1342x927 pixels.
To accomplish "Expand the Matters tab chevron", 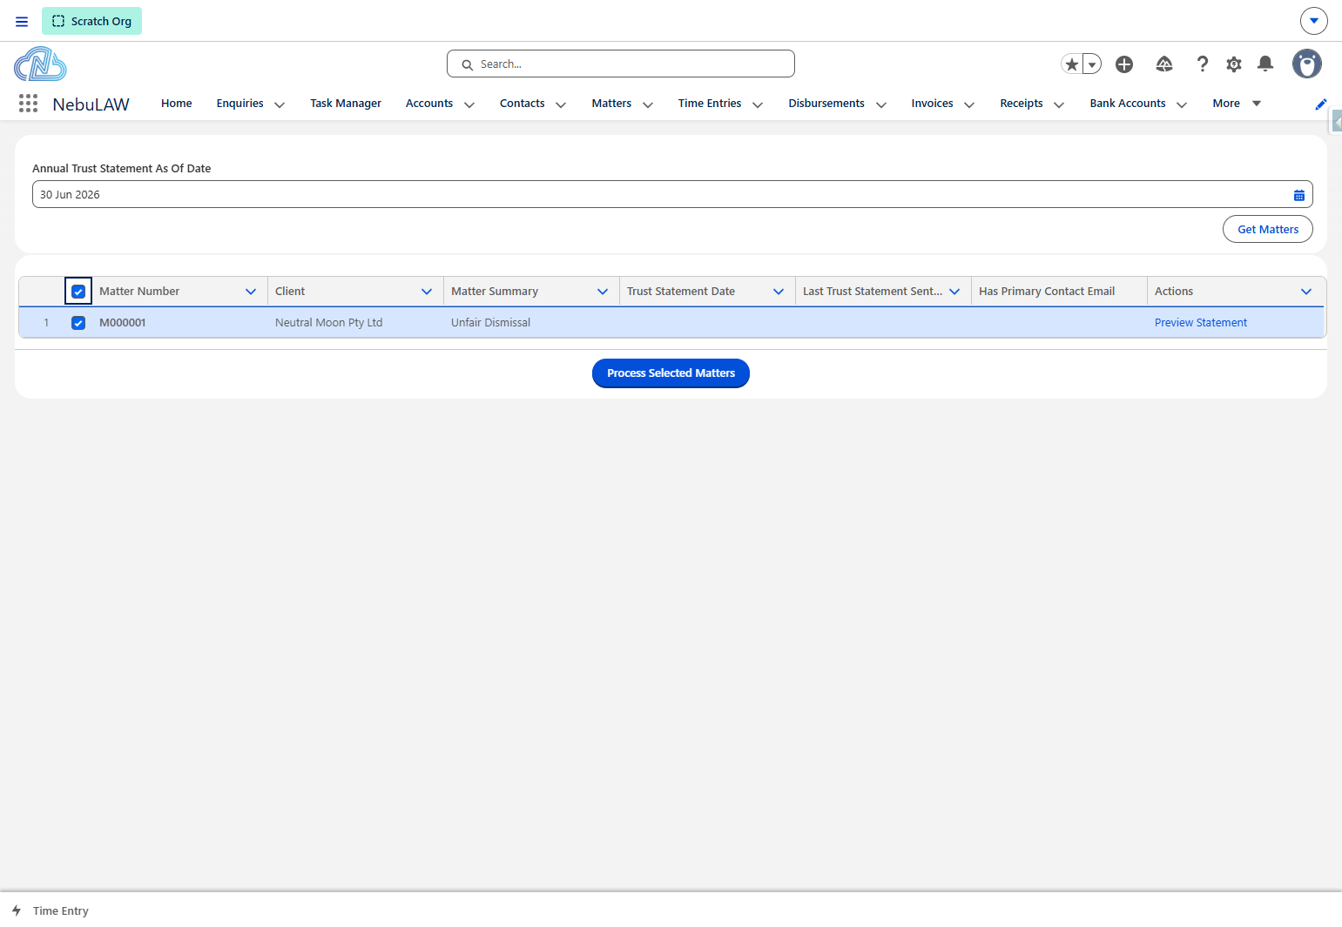I will click(648, 104).
